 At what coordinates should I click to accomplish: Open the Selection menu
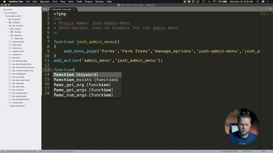44,2
